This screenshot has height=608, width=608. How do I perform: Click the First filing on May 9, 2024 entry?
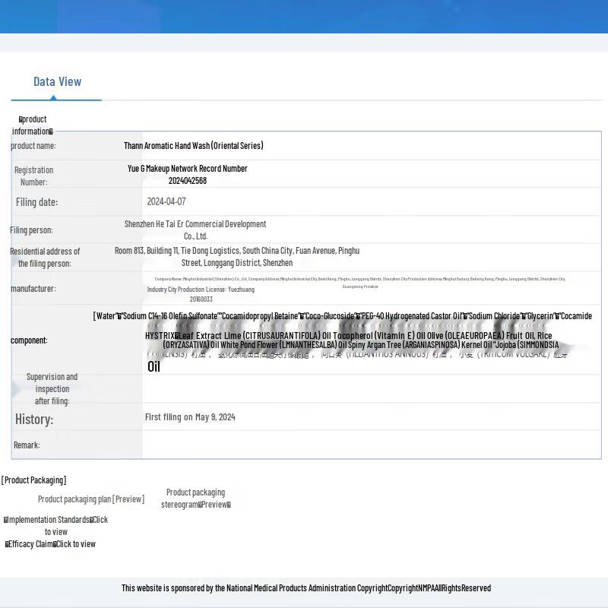(190, 417)
